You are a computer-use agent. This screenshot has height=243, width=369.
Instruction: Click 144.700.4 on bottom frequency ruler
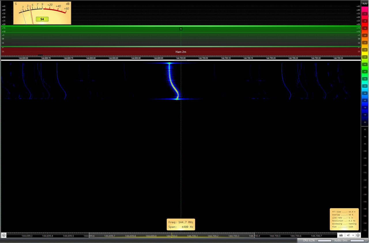[x=254, y=236]
